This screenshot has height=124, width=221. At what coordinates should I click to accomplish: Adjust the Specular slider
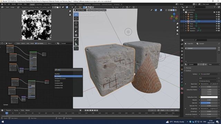coord(209,103)
